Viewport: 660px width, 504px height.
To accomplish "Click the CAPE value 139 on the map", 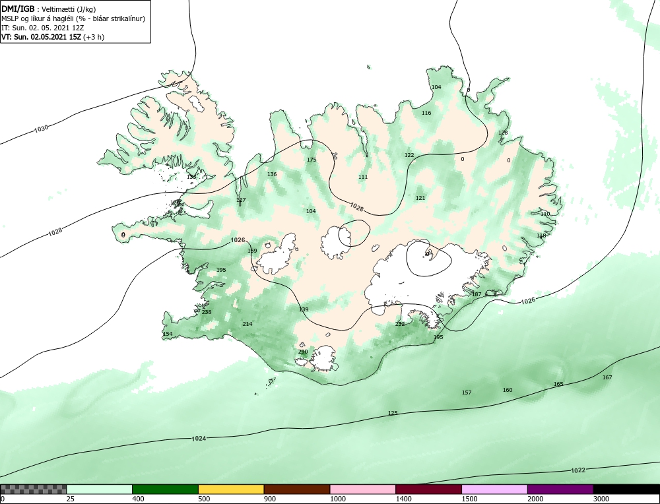I will click(x=304, y=309).
